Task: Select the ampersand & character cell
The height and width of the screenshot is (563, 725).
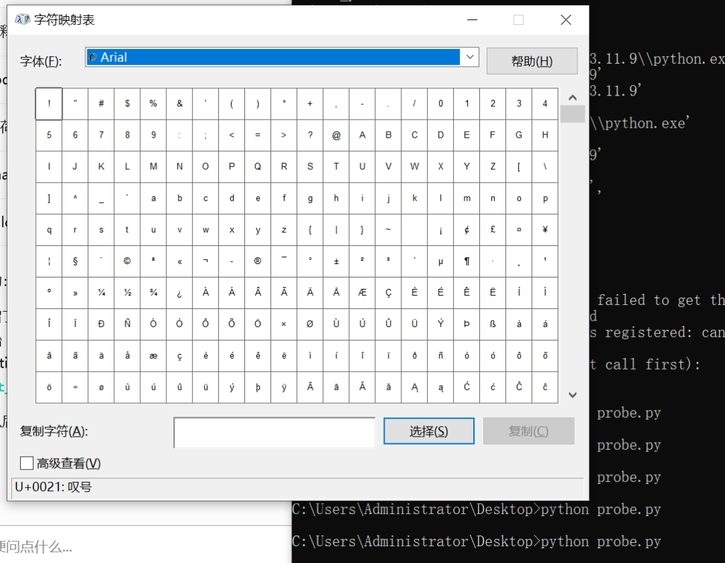Action: 179,103
